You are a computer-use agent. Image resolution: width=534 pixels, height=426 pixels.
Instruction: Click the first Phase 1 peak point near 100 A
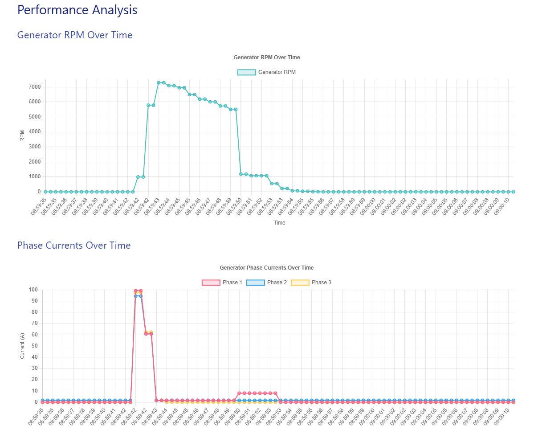(x=136, y=291)
